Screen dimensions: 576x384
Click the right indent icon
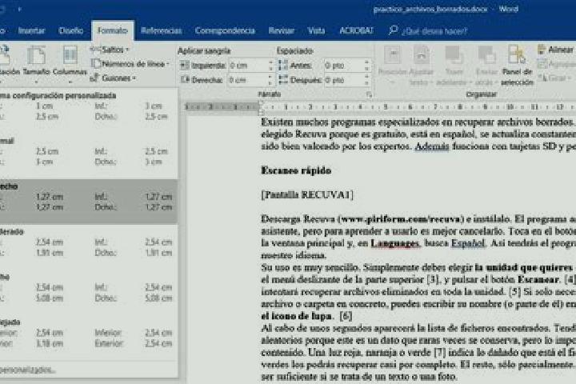185,80
